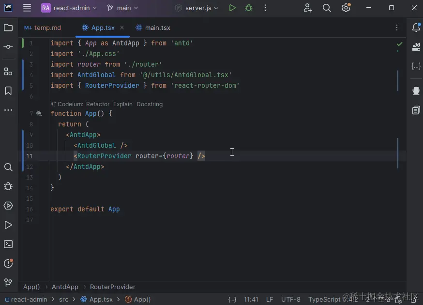Open editor tabs options menu
The image size is (423, 305).
point(397,28)
